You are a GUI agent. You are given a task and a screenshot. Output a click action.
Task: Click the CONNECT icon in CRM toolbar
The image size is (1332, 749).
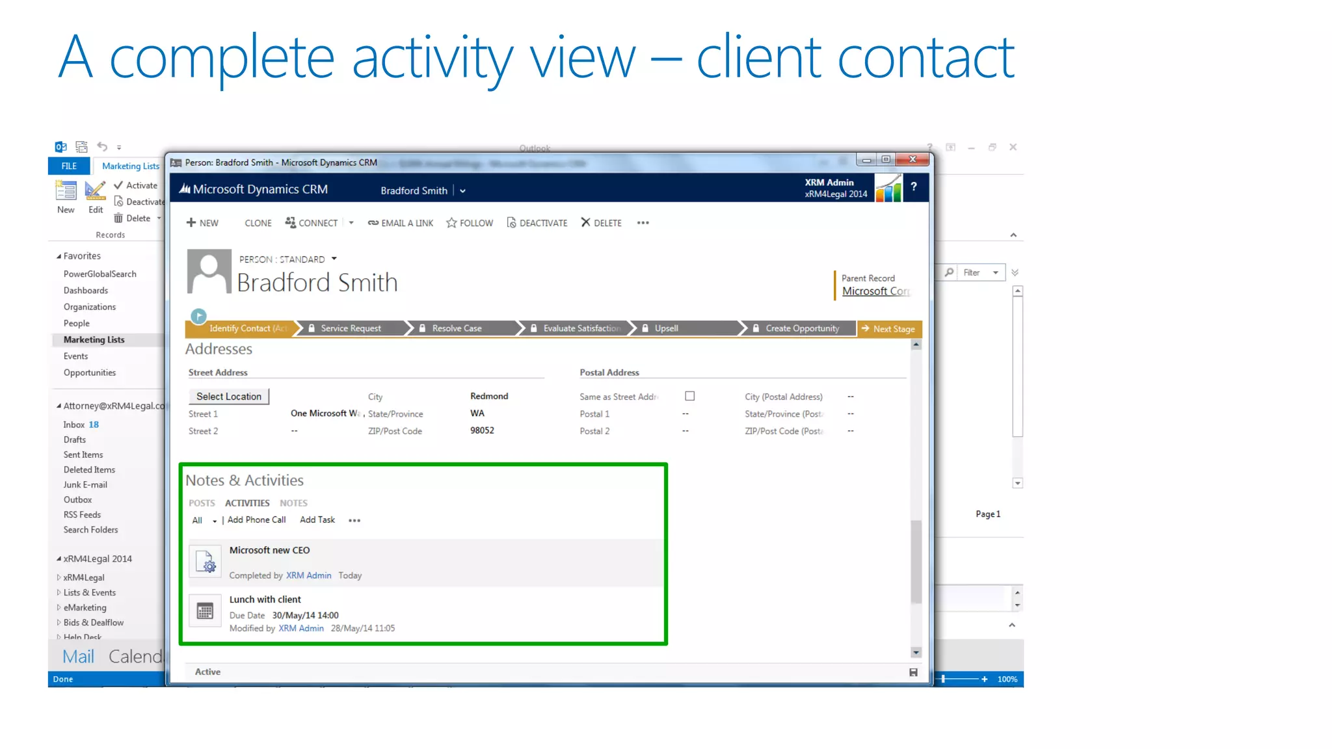290,222
